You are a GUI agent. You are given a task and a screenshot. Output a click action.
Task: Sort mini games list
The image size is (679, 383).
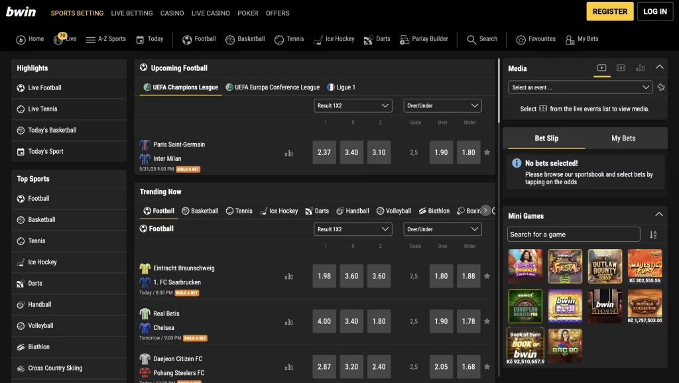click(653, 235)
